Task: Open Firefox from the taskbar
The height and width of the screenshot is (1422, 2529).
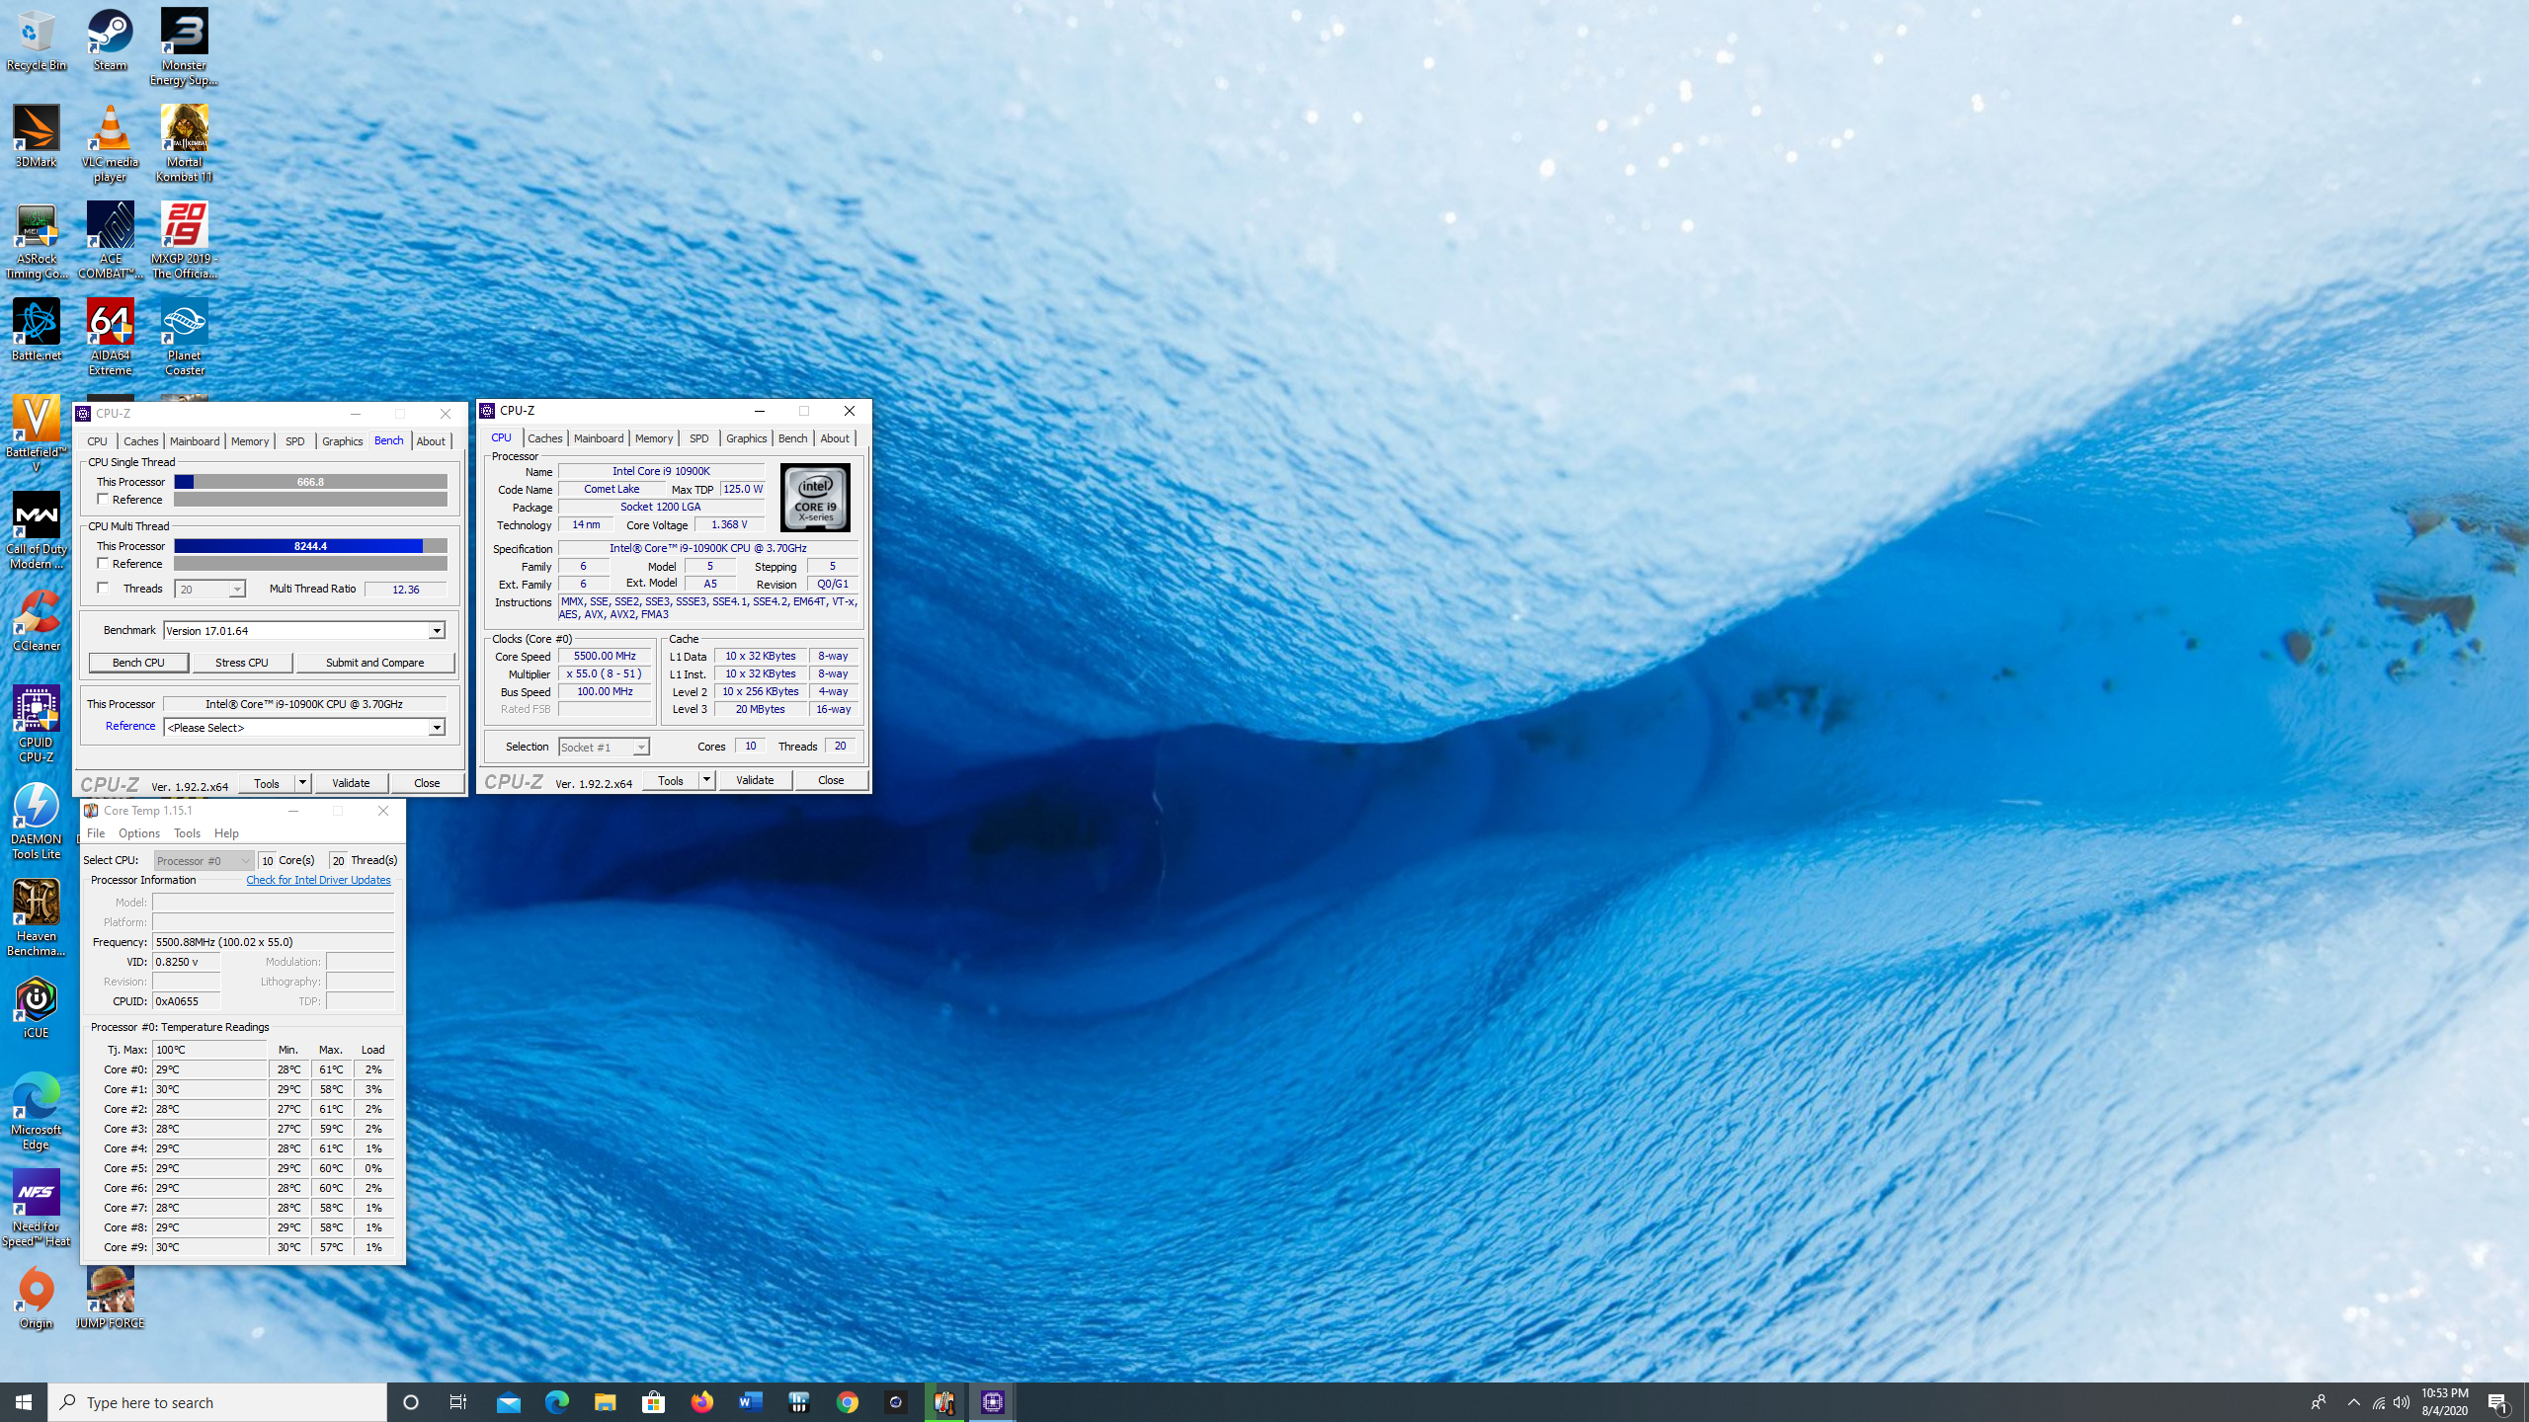Action: click(701, 1401)
